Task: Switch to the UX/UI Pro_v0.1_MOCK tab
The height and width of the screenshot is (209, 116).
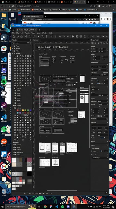Action: pyautogui.click(x=27, y=30)
